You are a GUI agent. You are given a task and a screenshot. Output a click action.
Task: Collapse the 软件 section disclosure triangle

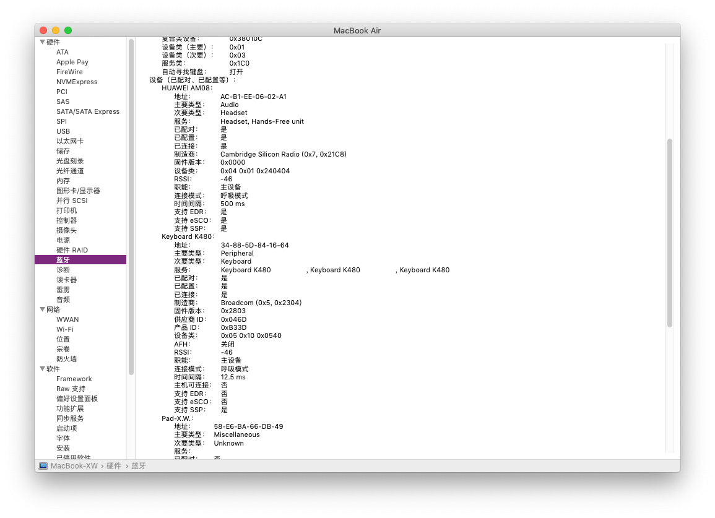click(x=42, y=369)
